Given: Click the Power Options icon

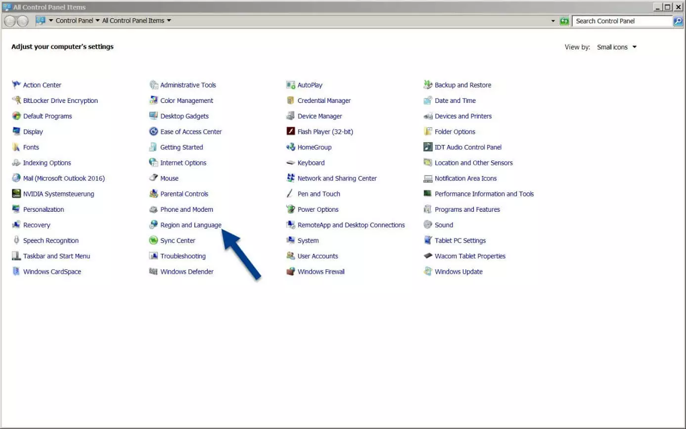Looking at the screenshot, I should [x=291, y=210].
